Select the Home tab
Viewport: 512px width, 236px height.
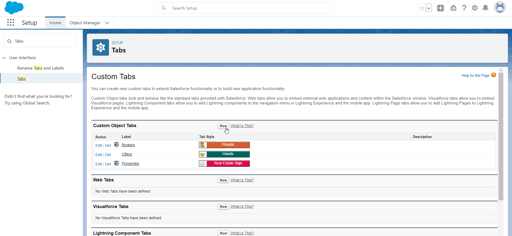click(55, 23)
